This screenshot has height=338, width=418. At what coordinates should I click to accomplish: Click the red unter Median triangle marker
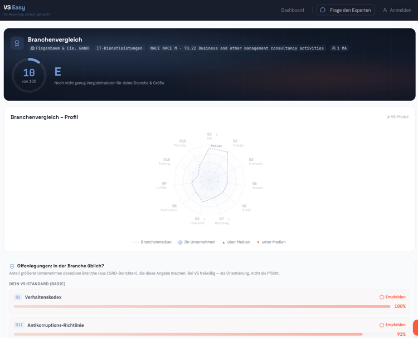point(258,242)
